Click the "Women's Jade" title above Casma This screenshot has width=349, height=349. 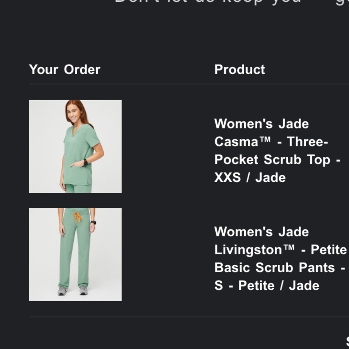[261, 124]
